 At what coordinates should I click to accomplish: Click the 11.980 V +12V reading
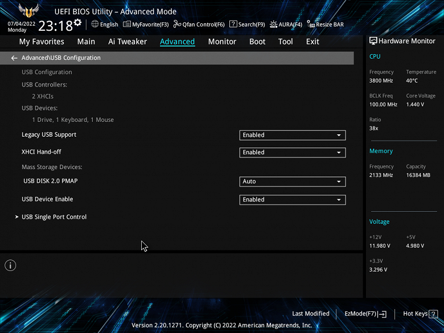pos(380,246)
